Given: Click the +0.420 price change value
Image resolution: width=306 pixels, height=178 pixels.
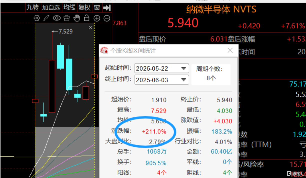Looking at the screenshot, I should point(249,26).
